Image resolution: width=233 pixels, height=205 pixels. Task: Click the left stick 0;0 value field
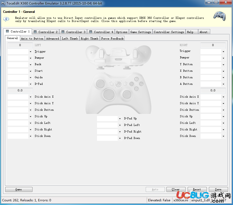[x=20, y=91]
